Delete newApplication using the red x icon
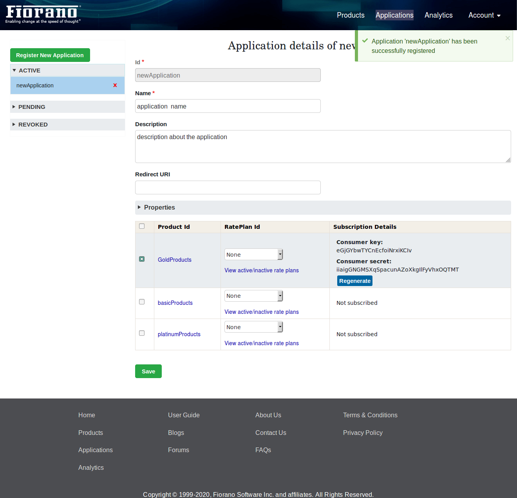 (115, 85)
